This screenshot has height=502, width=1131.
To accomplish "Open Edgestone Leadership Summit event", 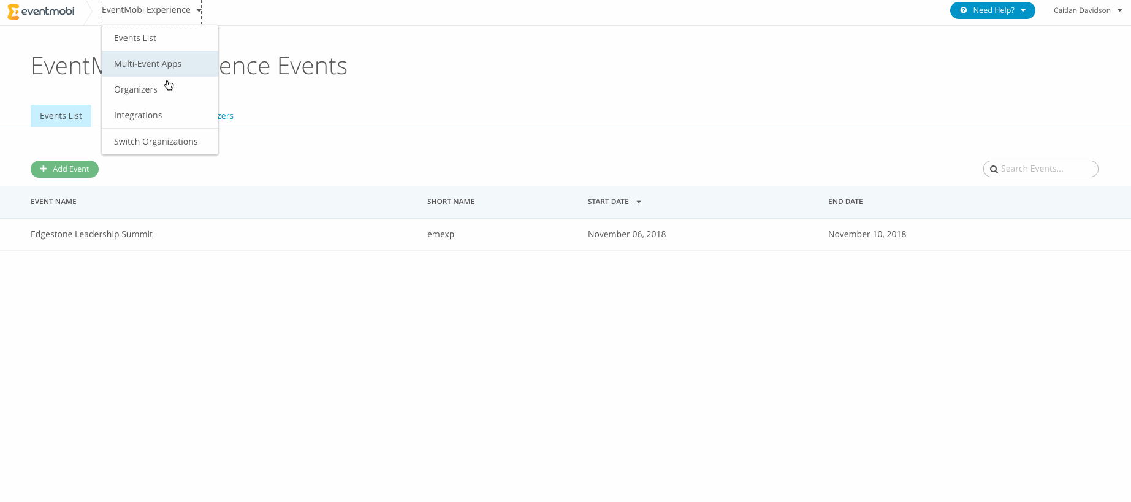I will tap(91, 234).
